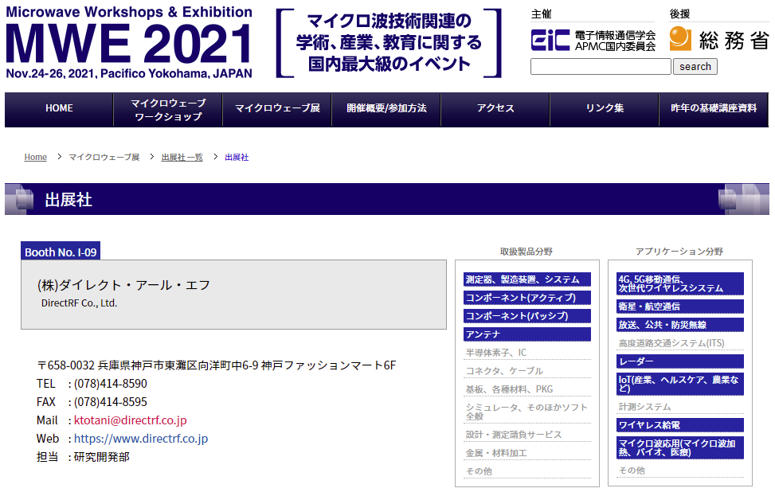
Task: Click the search text field
Action: coord(601,66)
